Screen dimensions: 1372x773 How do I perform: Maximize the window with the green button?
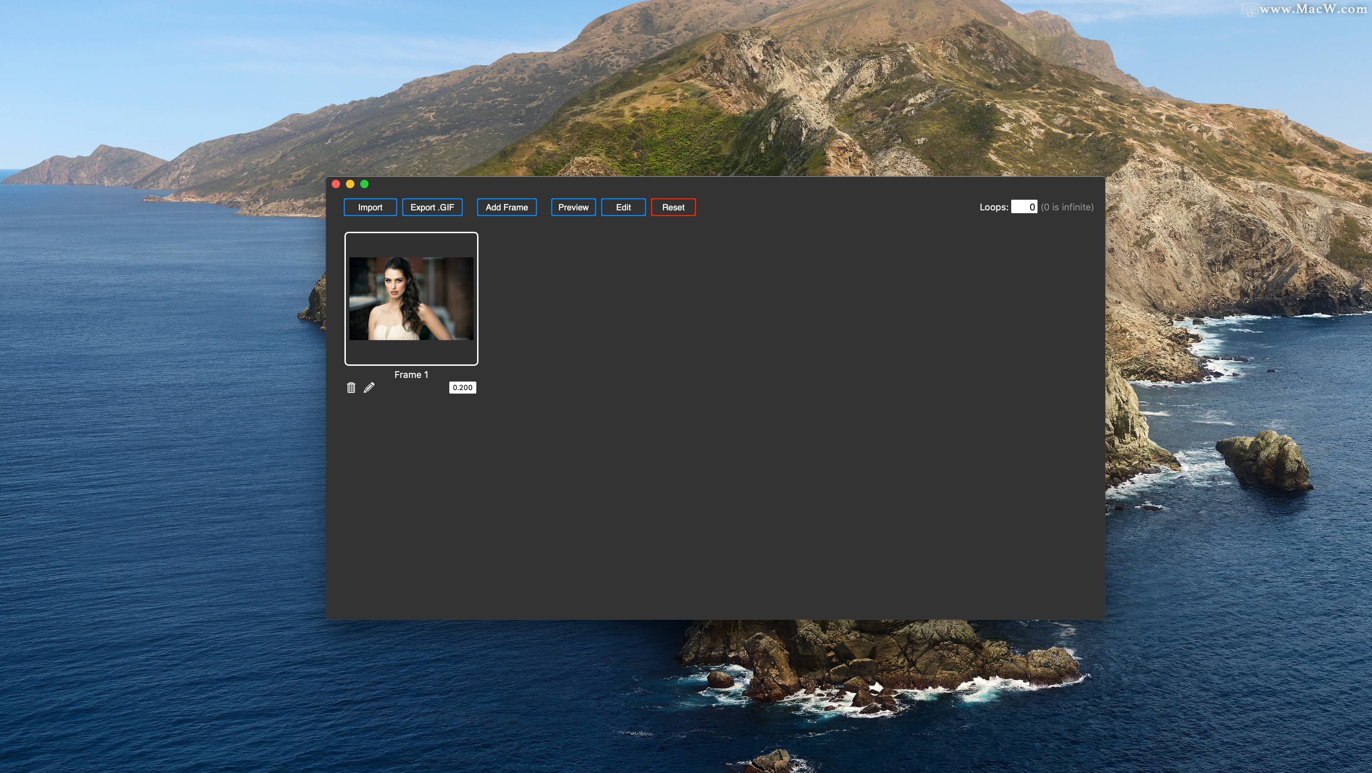pos(364,184)
